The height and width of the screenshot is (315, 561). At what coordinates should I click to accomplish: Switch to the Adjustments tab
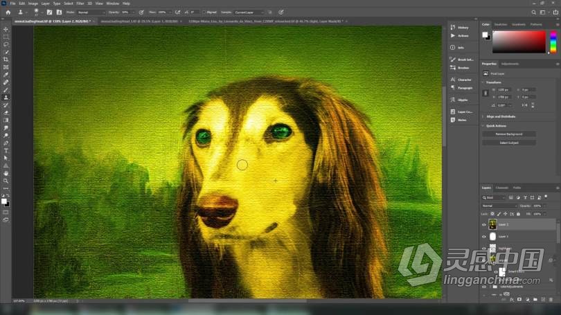coord(510,64)
